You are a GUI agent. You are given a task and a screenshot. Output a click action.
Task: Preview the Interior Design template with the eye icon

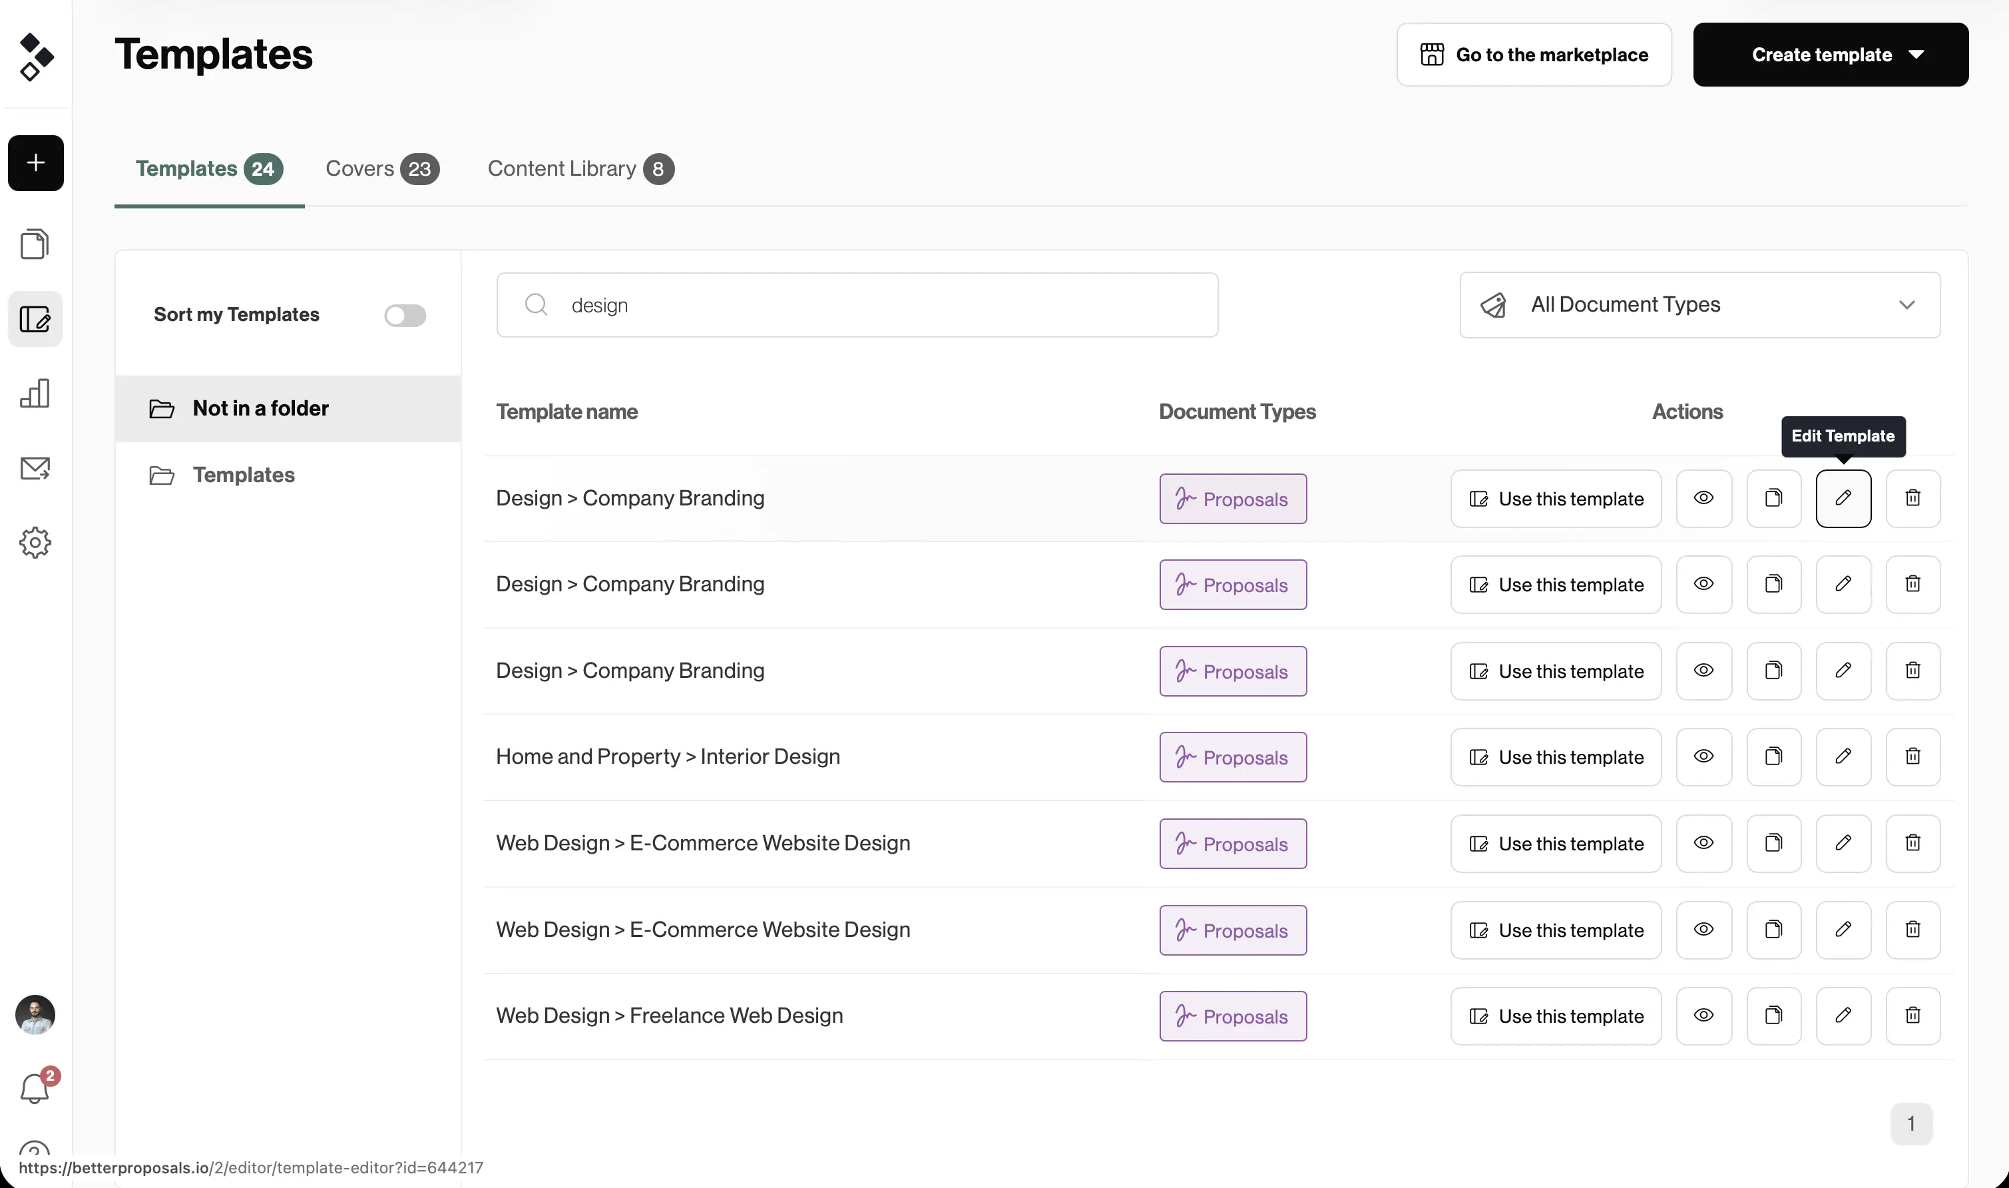click(1704, 757)
